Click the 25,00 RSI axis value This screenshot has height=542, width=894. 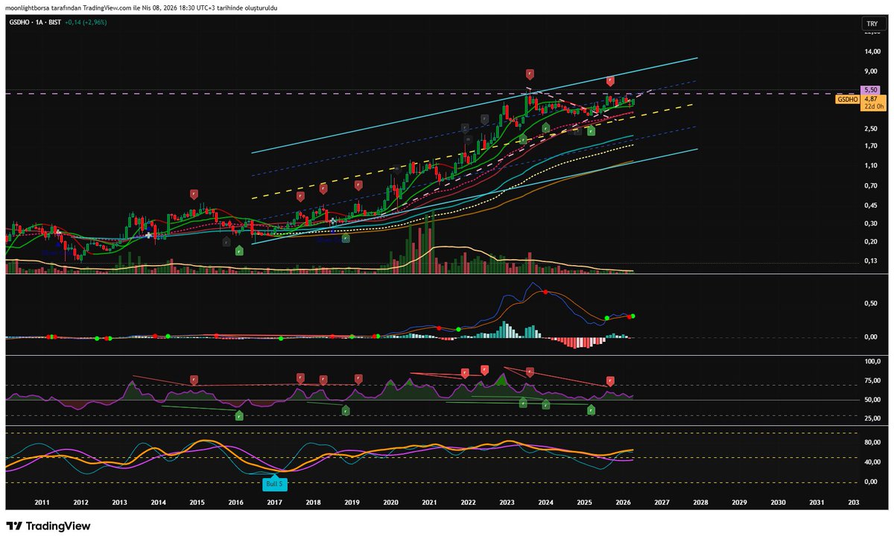(872, 418)
